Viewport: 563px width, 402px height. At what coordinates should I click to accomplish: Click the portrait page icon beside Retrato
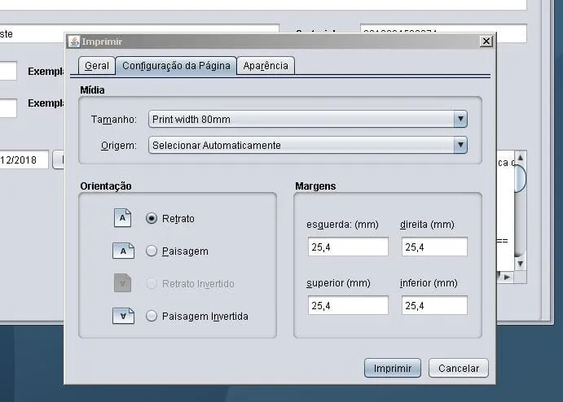pos(122,217)
